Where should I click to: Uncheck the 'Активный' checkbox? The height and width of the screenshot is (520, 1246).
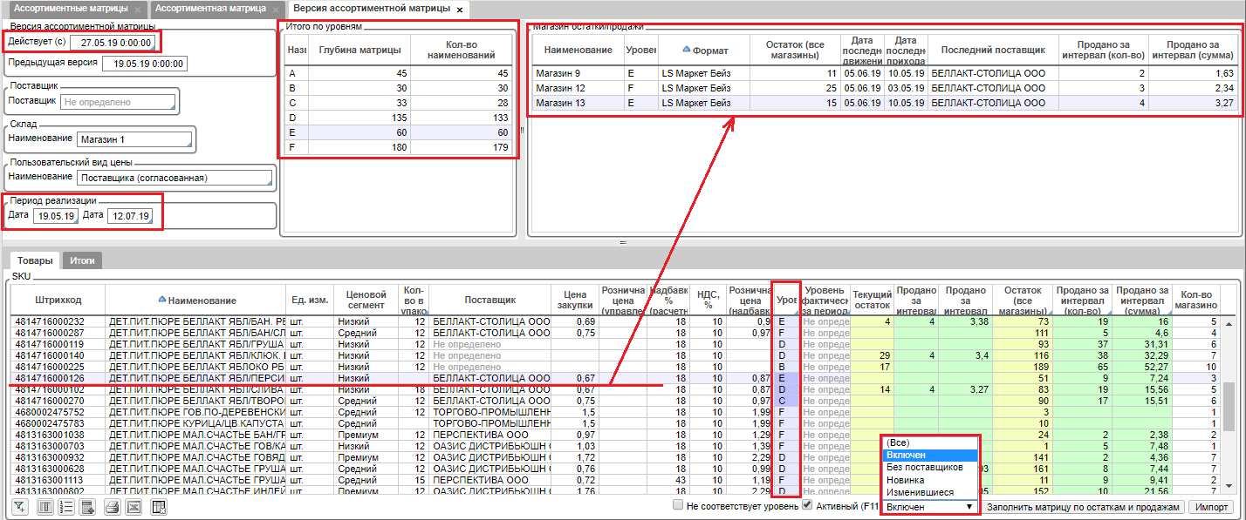click(807, 505)
